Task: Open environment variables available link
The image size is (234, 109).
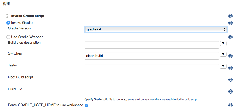Action: (x=163, y=99)
